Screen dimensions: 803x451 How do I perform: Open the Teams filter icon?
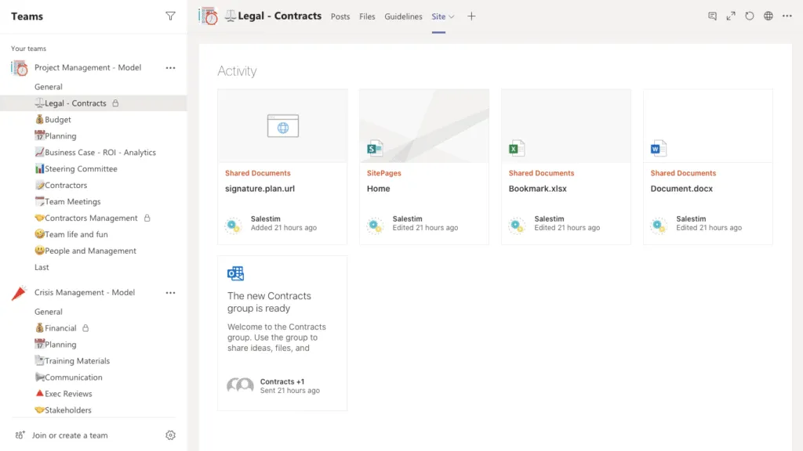[170, 16]
